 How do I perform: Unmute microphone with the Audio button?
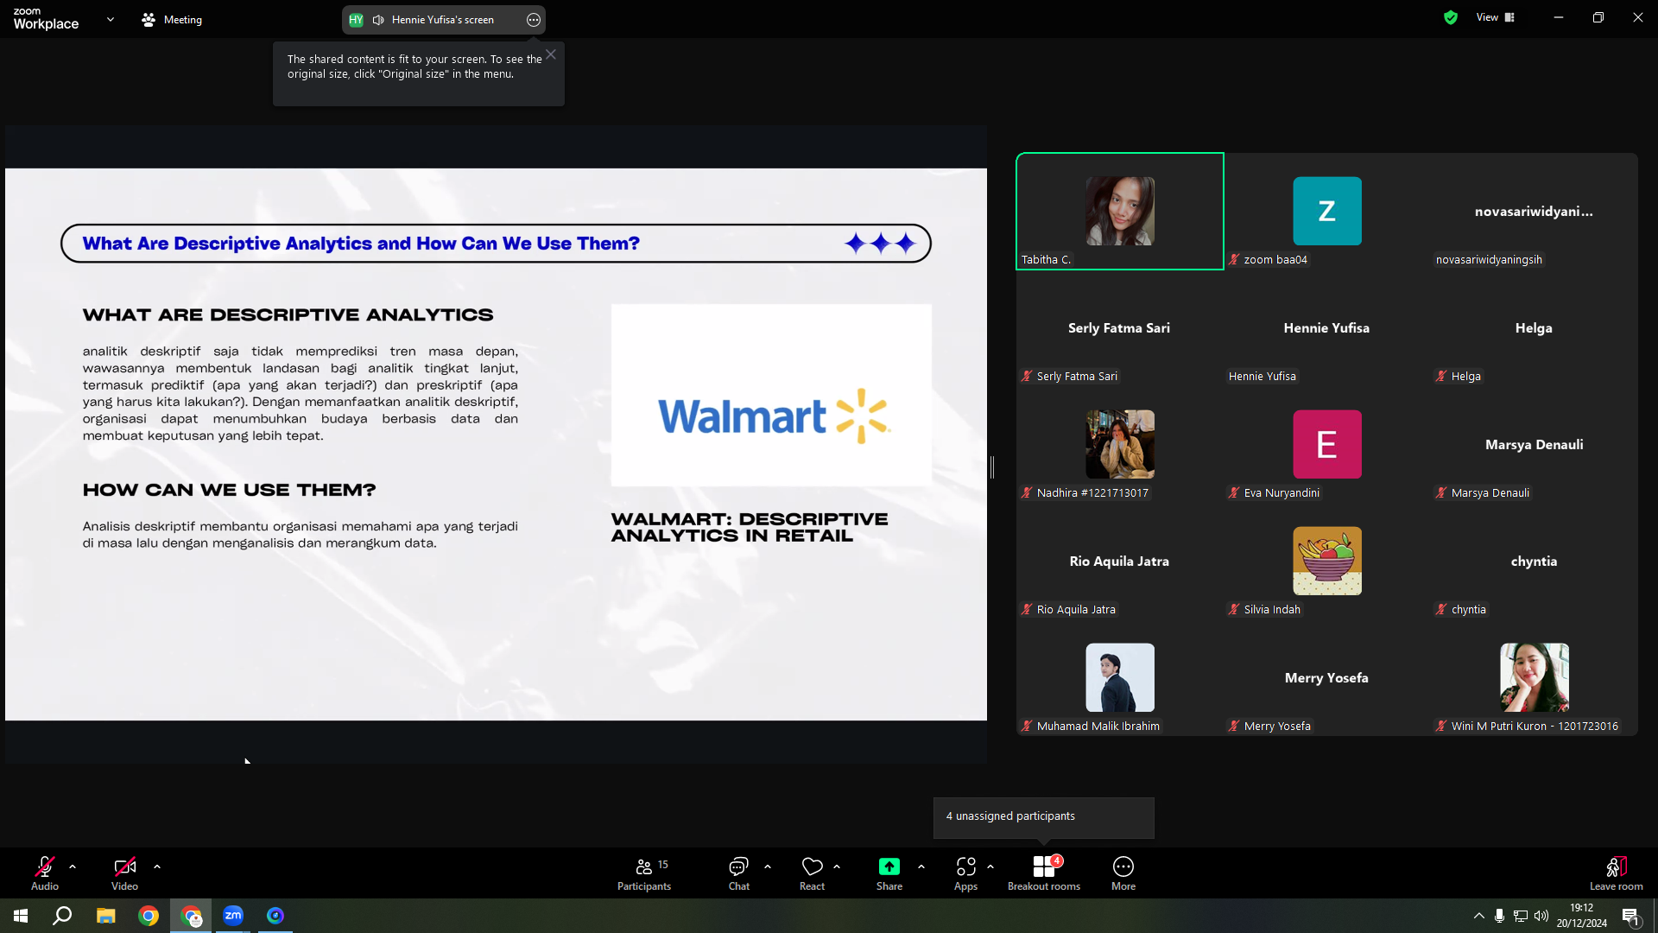pos(45,873)
